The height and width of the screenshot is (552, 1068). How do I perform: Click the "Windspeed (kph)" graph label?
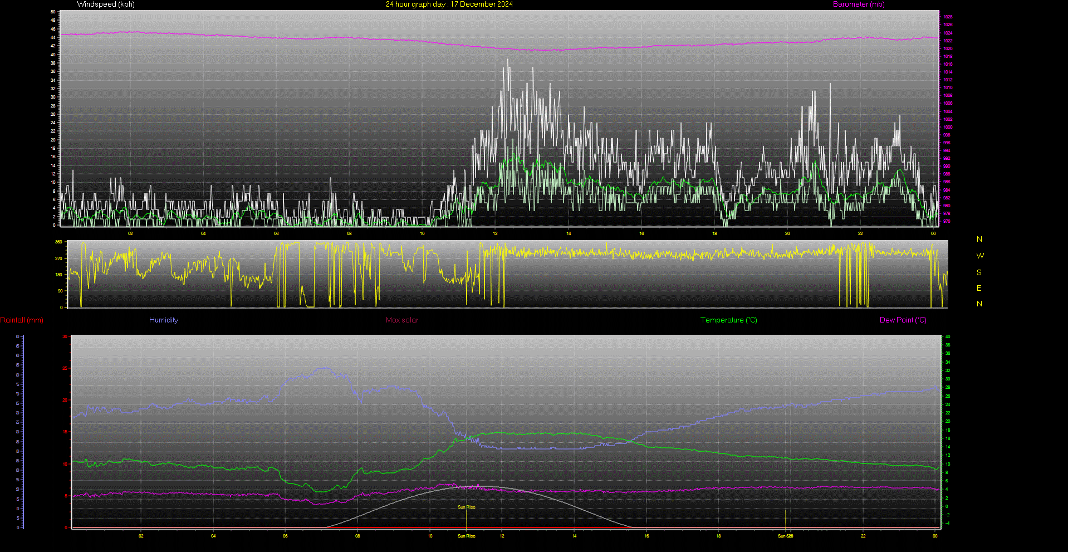[x=106, y=4]
